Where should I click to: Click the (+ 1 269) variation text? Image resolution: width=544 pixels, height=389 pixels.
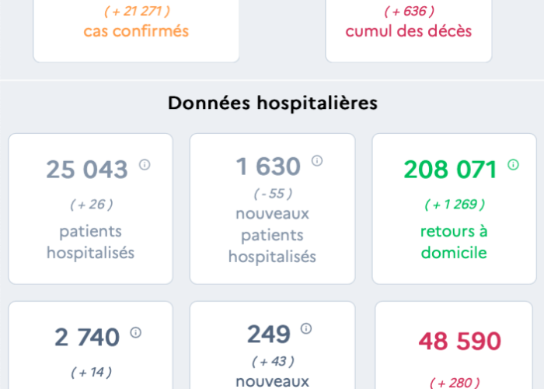coord(455,205)
